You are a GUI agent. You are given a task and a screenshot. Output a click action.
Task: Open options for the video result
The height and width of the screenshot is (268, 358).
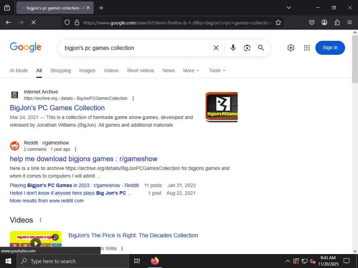pos(122,248)
